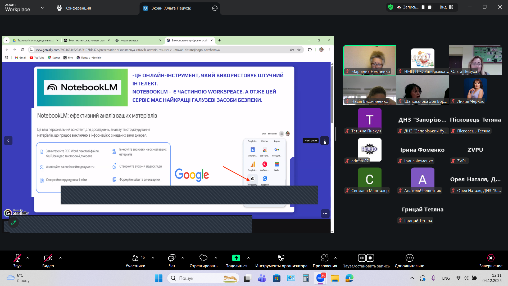Viewport: 508px width, 286px height.
Task: Expand chat options arrow
Action: click(x=183, y=258)
